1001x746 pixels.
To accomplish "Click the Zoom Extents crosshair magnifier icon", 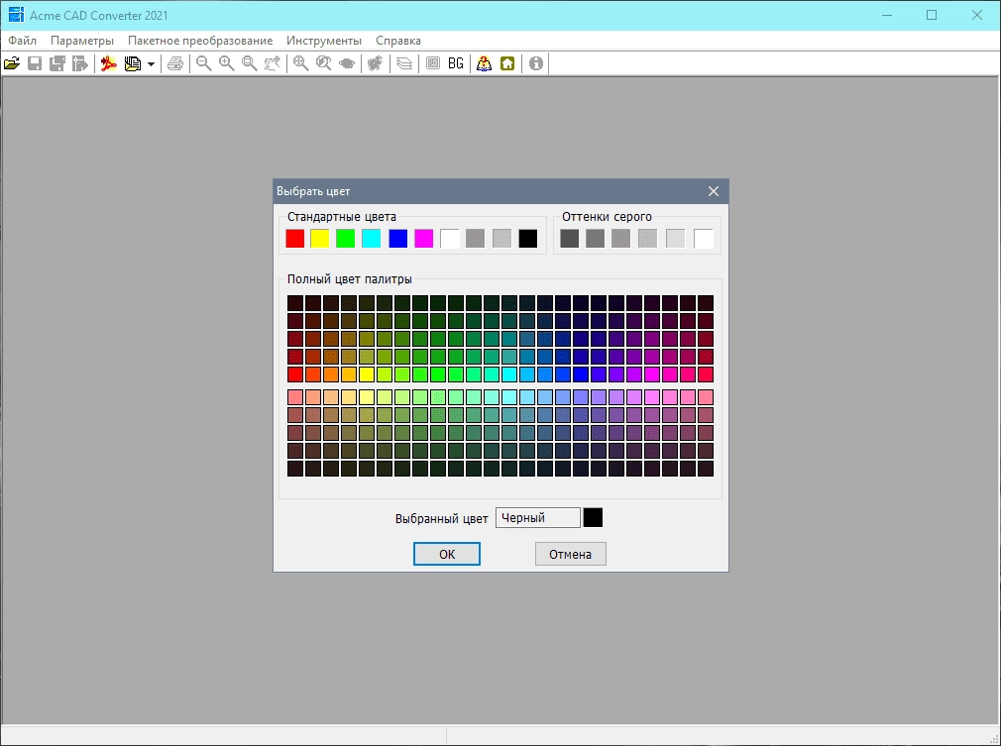I will tap(300, 63).
